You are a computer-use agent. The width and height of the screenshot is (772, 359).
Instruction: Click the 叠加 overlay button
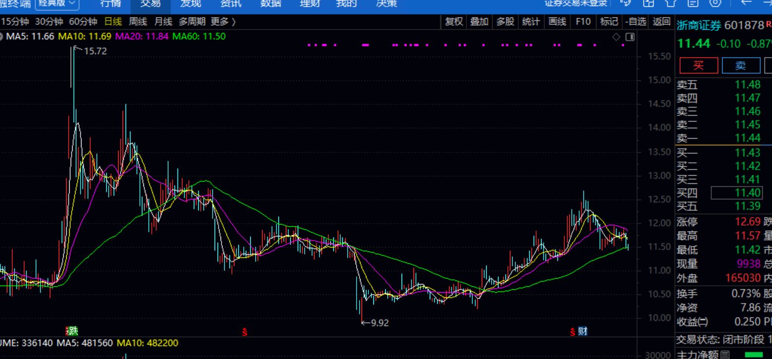tap(479, 22)
